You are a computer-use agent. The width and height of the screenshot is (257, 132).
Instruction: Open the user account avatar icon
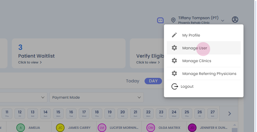pos(235,19)
